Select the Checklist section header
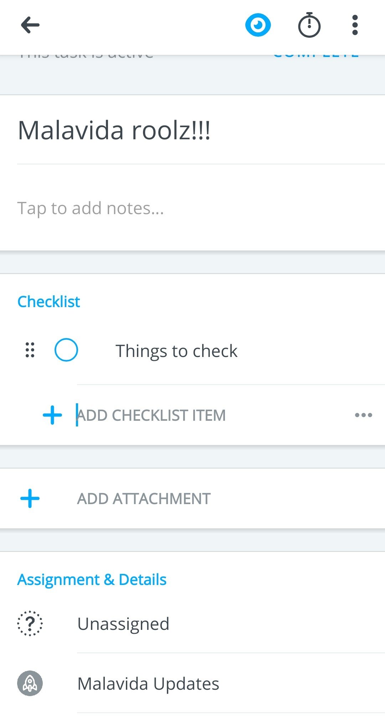The image size is (385, 720). click(49, 302)
